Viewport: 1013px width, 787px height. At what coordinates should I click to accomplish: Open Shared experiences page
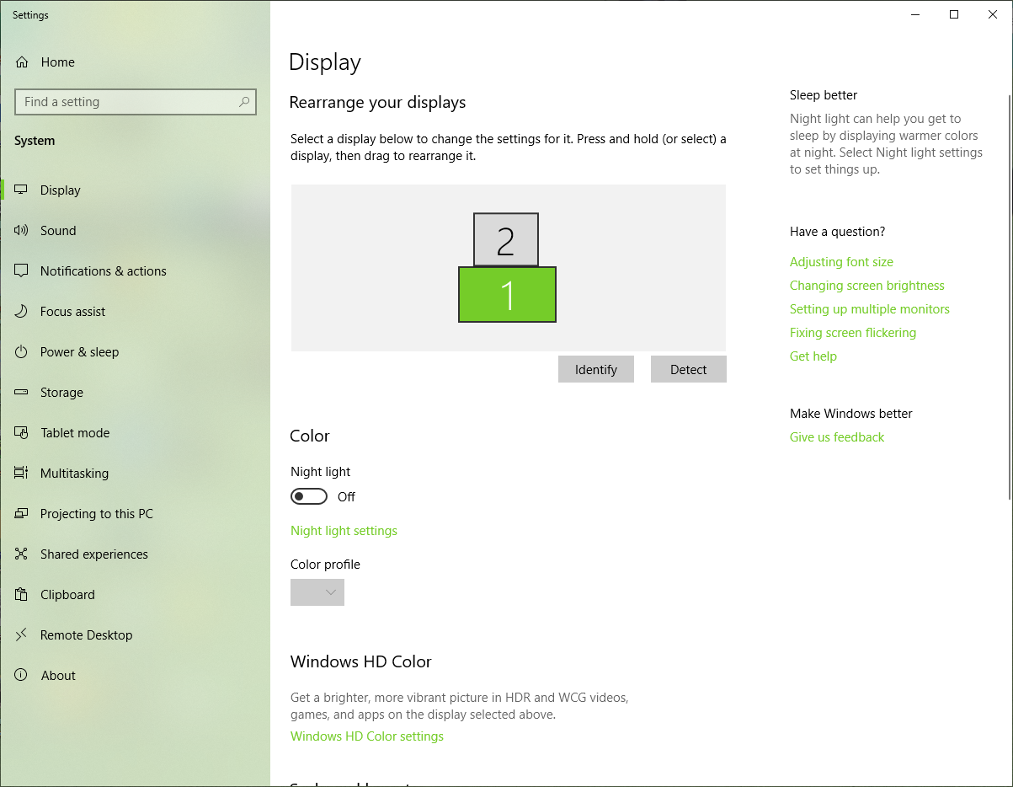click(135, 554)
